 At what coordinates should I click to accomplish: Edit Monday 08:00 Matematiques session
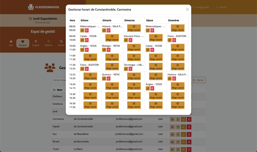[x=82, y=30]
